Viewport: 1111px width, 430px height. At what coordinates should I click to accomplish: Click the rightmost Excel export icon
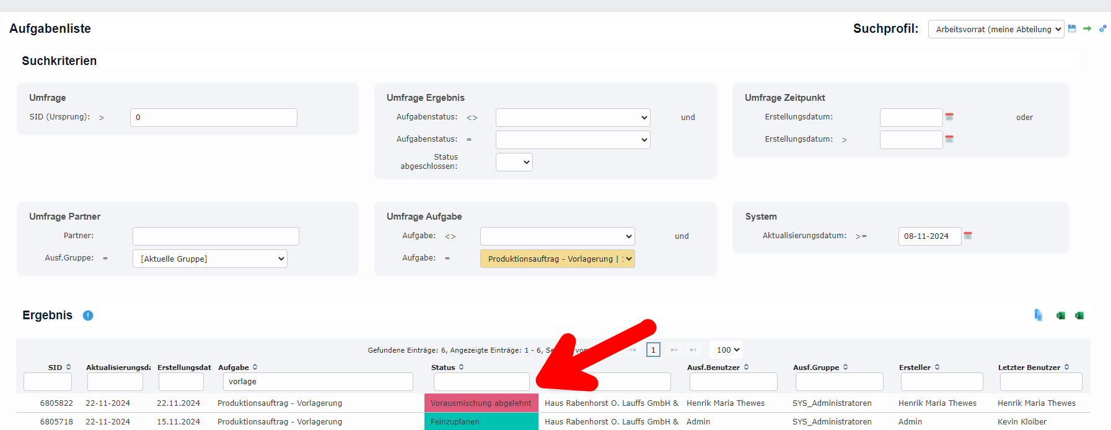tap(1079, 316)
